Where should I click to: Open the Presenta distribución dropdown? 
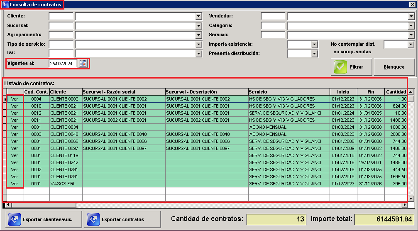point(315,54)
